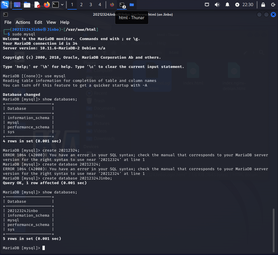Click the terminal window title icon
278x255 pixels.
[6, 15]
